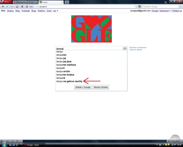Open the Obrázky link
183x147 pixels.
pyautogui.click(x=10, y=11)
